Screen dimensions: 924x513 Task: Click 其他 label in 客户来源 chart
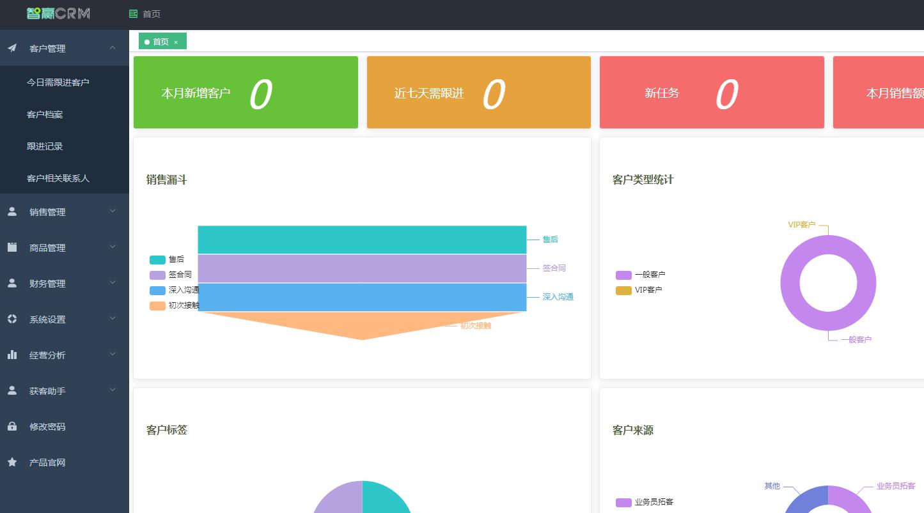[772, 486]
